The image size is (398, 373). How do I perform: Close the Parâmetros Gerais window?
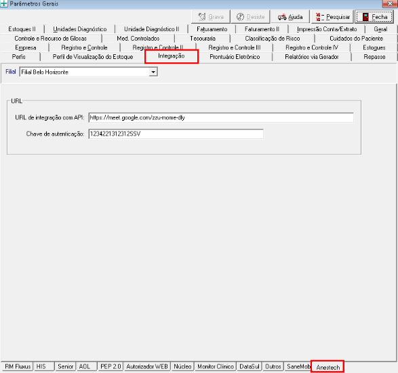pyautogui.click(x=390, y=3)
